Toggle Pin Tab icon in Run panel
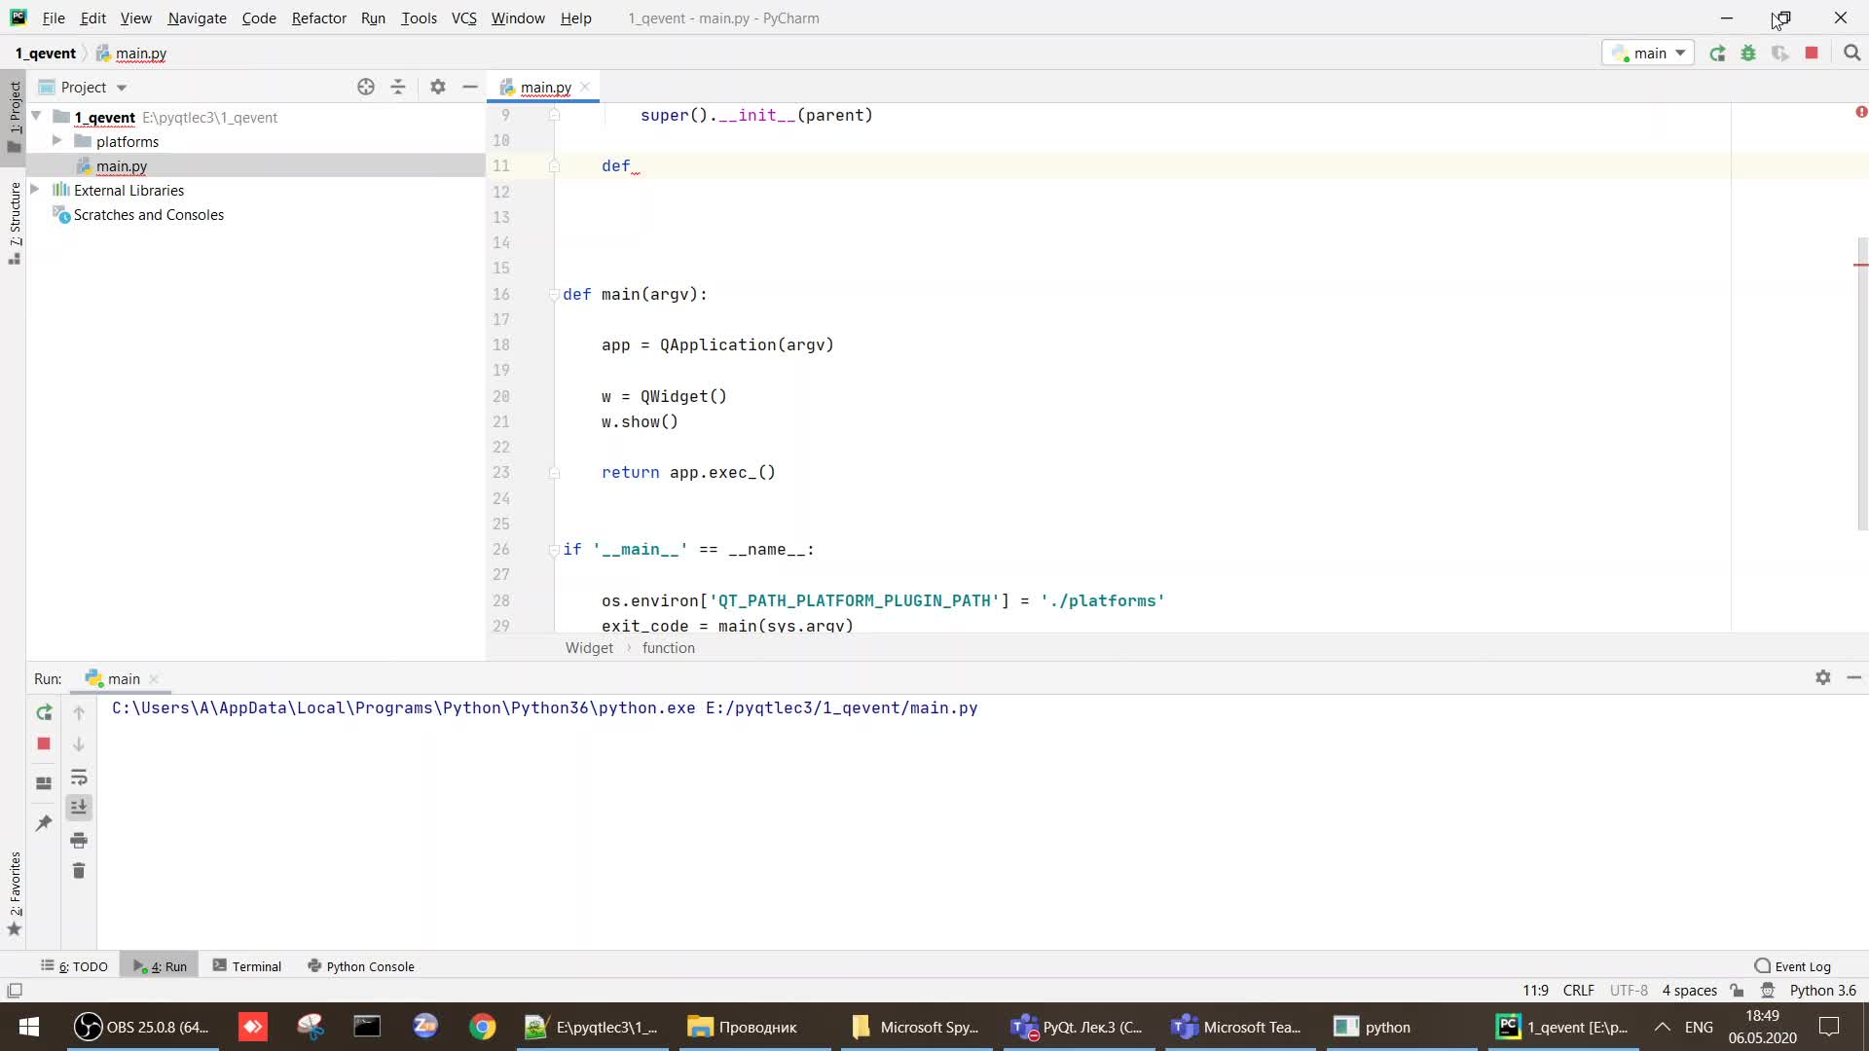 44,823
